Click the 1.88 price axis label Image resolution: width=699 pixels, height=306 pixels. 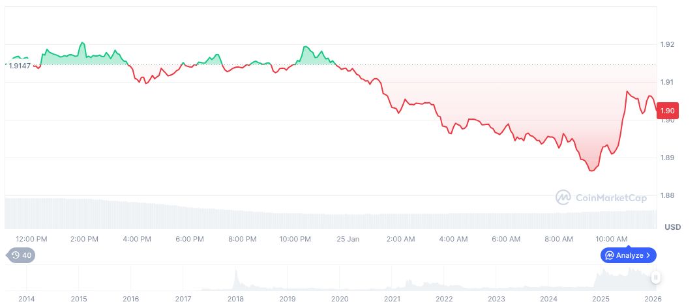click(667, 195)
